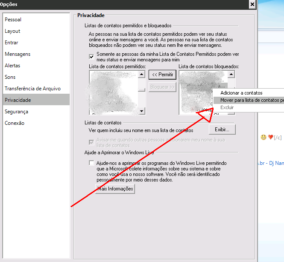This screenshot has width=284, height=262.
Task: Enable the 'Ajude-nos a aprimorar' Windows Live checkbox
Action: point(91,163)
